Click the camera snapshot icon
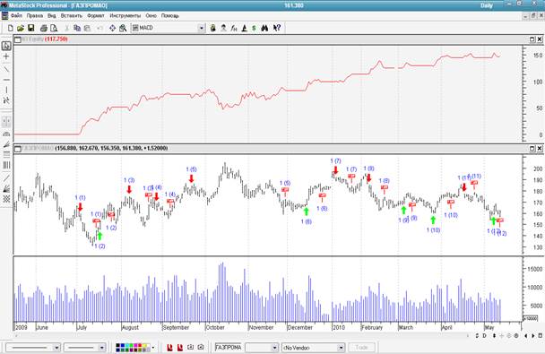Viewport: 545px width, 354px height. point(201,347)
